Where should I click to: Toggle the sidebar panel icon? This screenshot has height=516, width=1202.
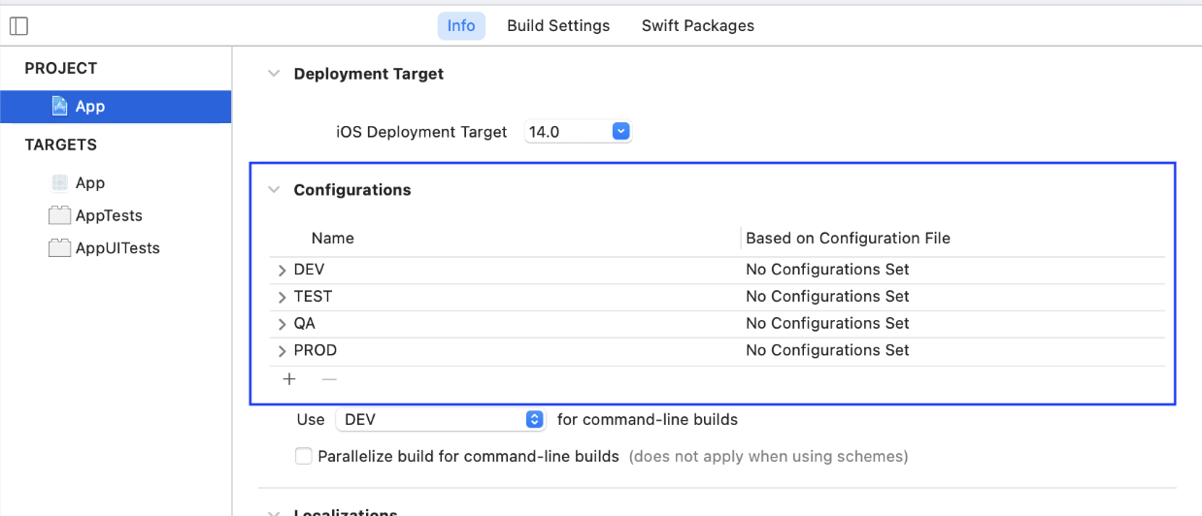18,26
